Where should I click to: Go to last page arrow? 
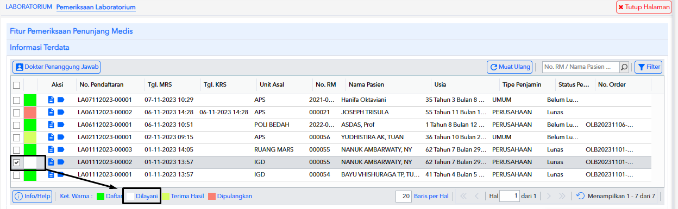click(562, 196)
